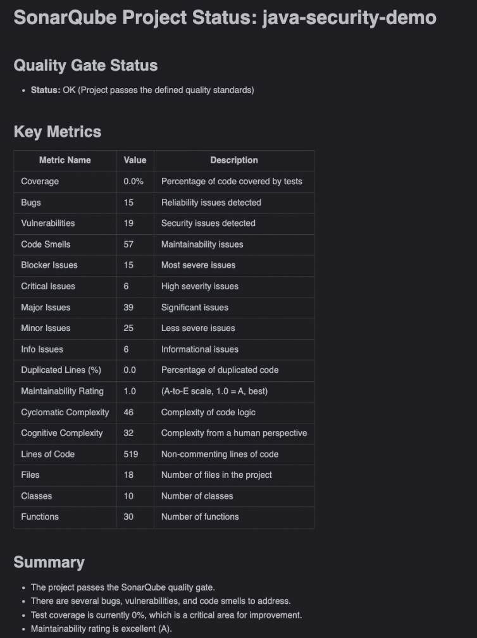Click the Vulnerabilities metric cell
Image resolution: width=477 pixels, height=638 pixels.
pos(47,223)
